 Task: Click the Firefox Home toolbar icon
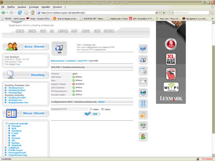[32, 12]
